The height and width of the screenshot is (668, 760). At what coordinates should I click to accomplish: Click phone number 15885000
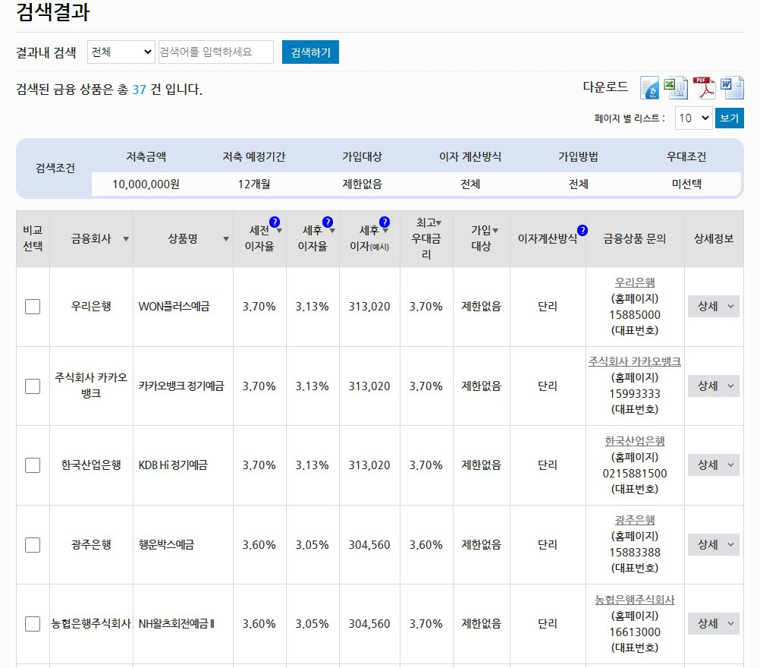(x=634, y=314)
